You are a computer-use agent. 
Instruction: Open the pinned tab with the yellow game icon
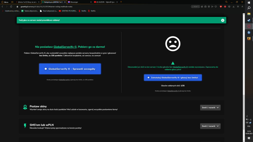click(x=12, y=2)
